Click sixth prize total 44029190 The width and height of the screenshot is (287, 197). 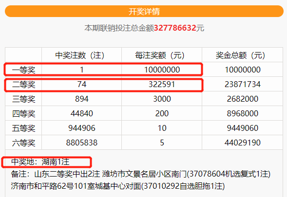tap(243, 143)
